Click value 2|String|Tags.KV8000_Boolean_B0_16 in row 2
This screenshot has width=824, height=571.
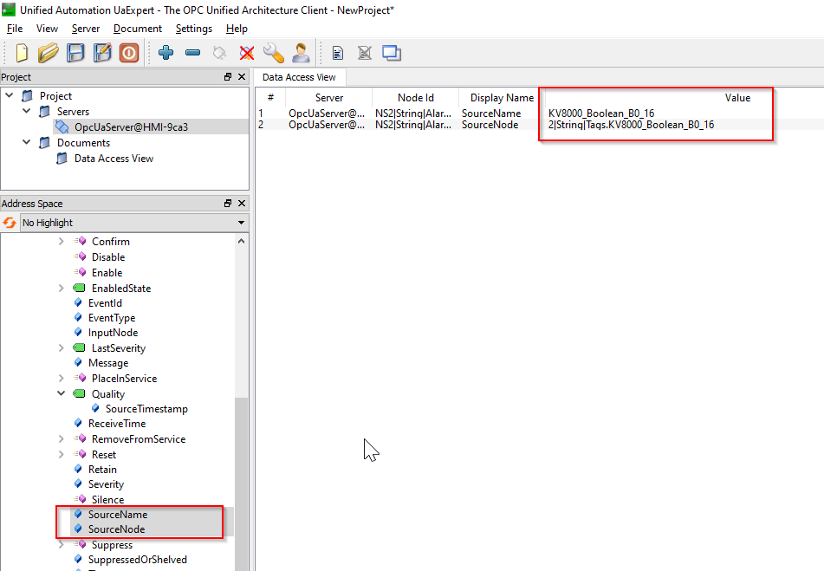[x=631, y=125]
